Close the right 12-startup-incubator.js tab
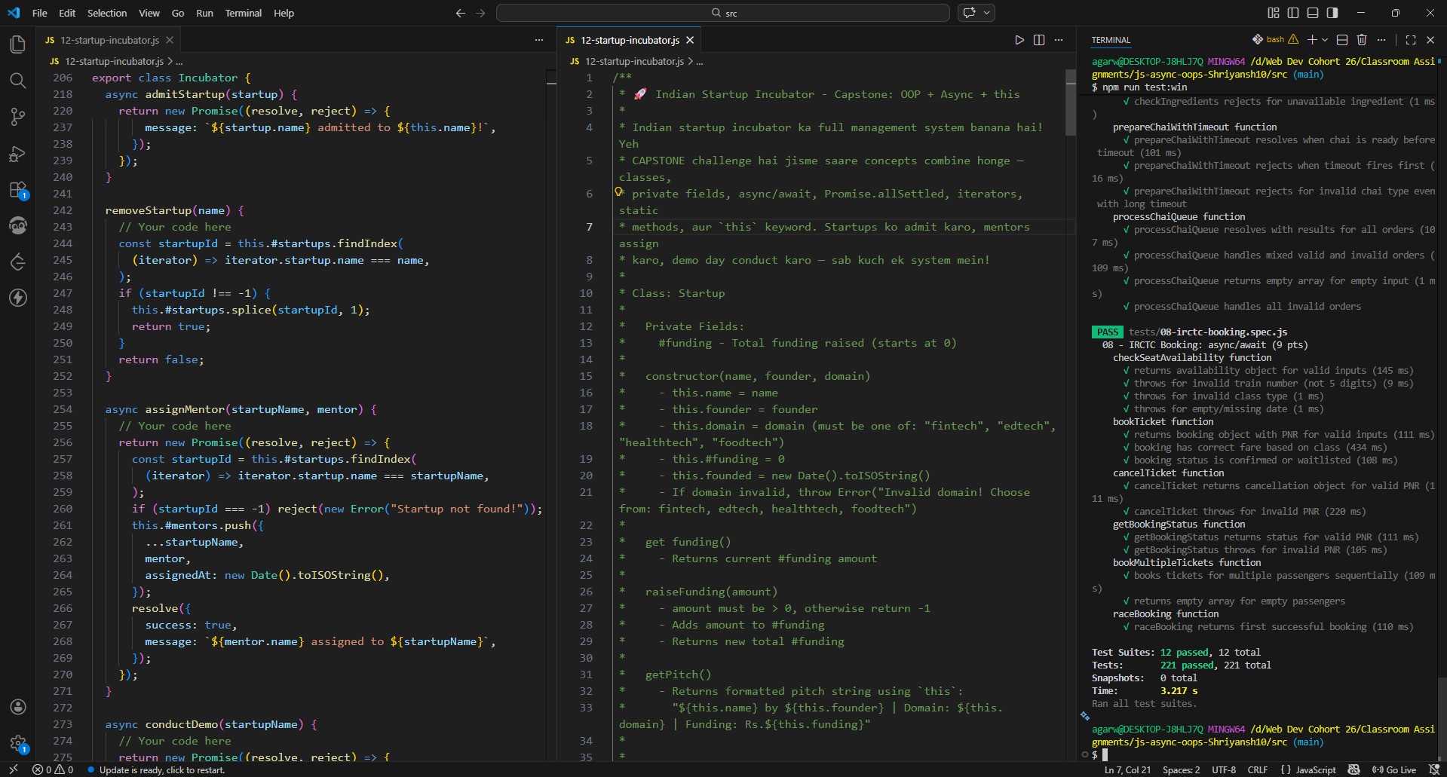The image size is (1447, 777). pos(689,40)
